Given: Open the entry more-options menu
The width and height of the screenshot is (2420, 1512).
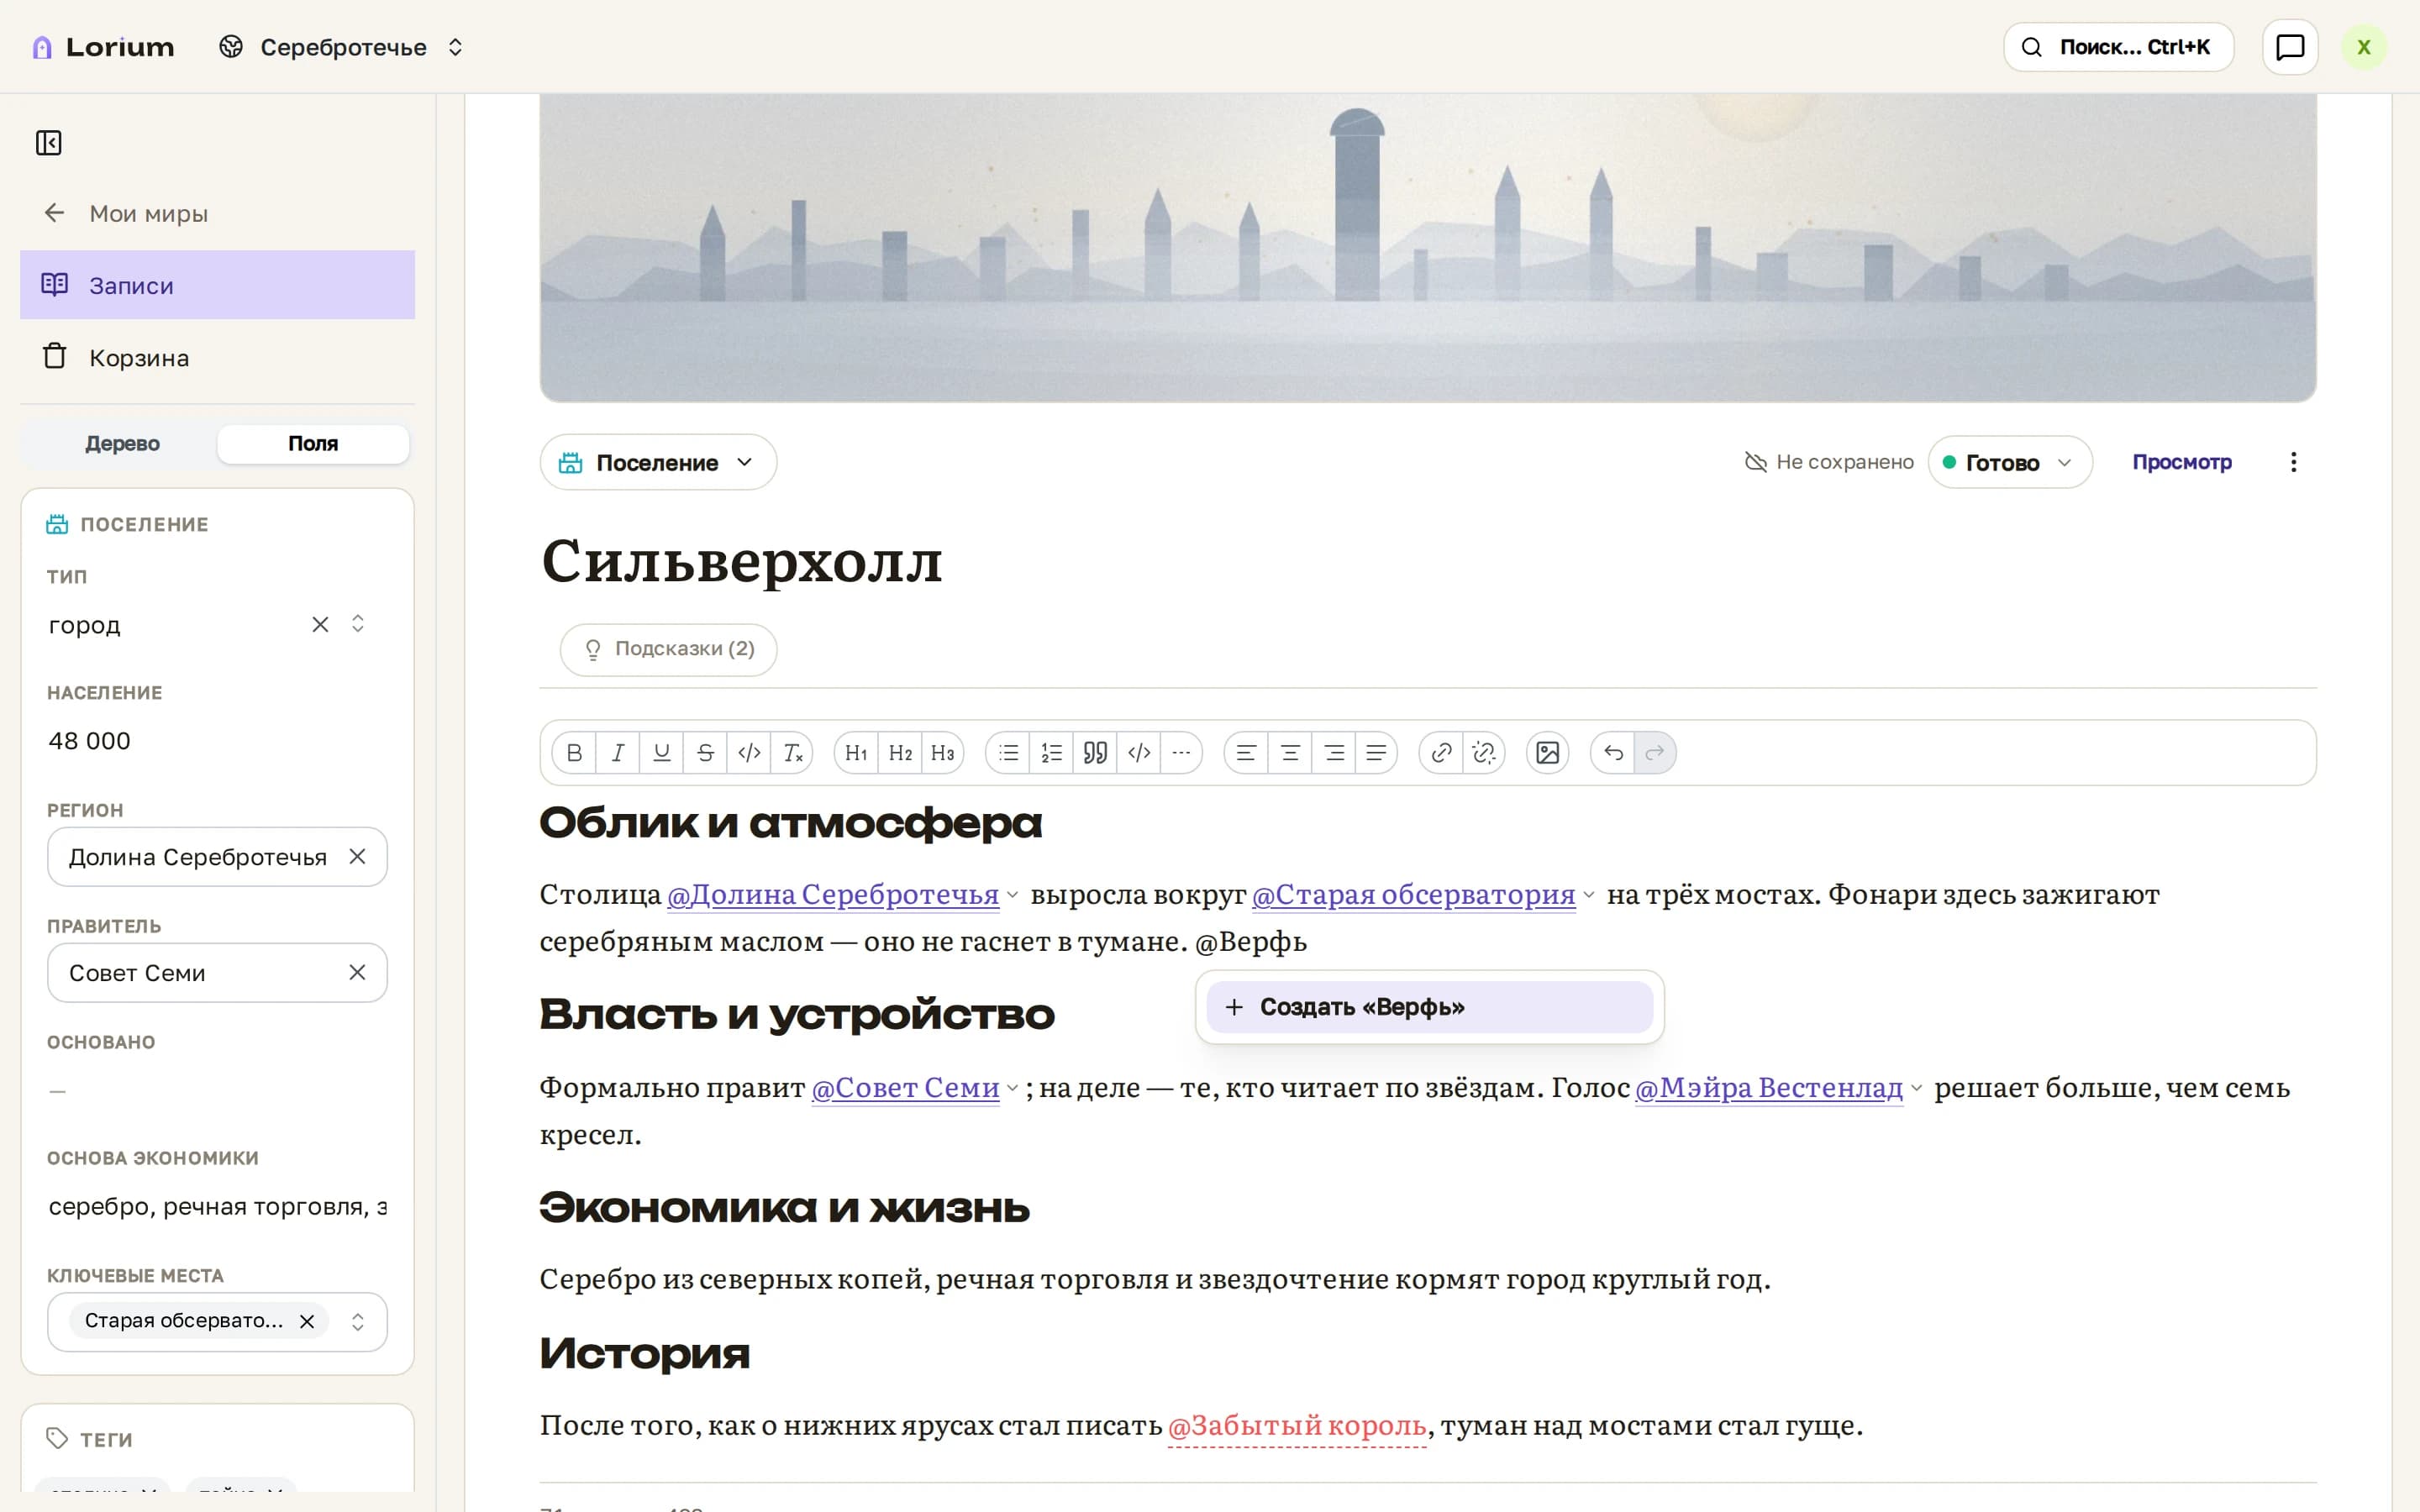Looking at the screenshot, I should coord(2294,462).
